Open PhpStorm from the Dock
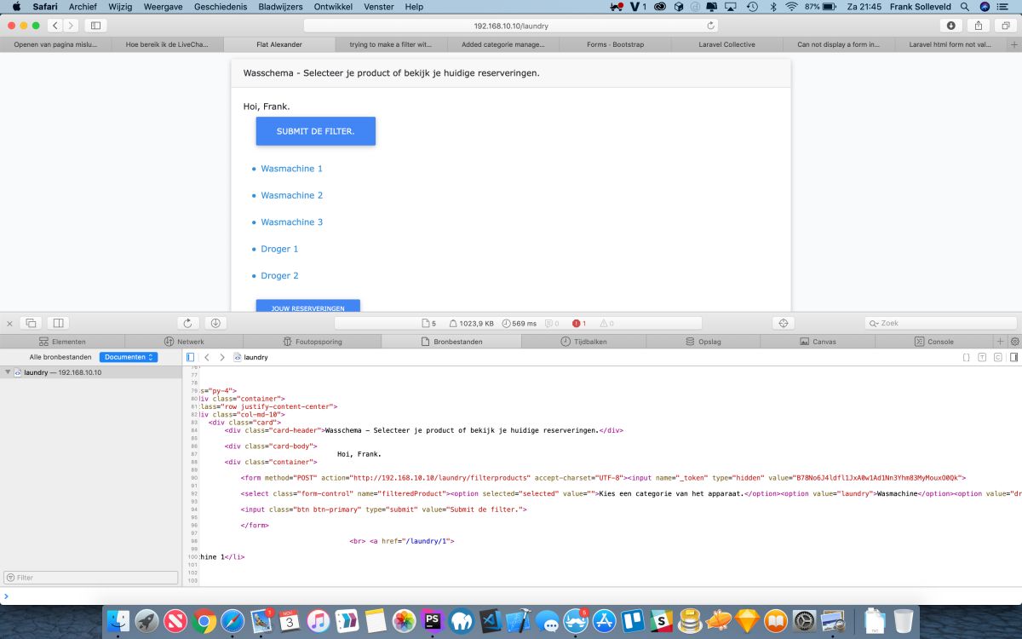 (433, 620)
